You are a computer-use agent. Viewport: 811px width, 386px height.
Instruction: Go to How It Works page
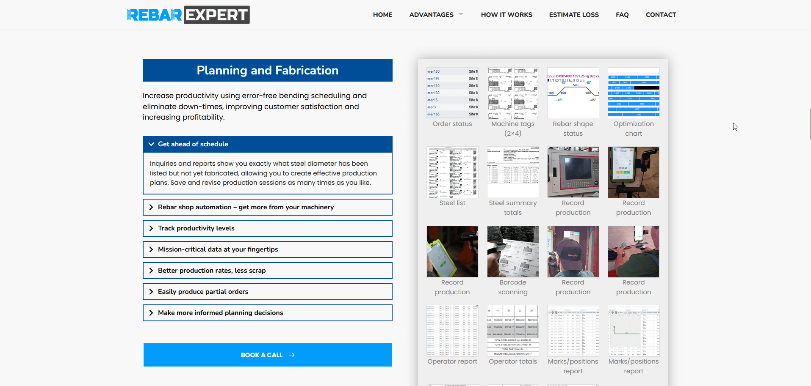pyautogui.click(x=507, y=15)
